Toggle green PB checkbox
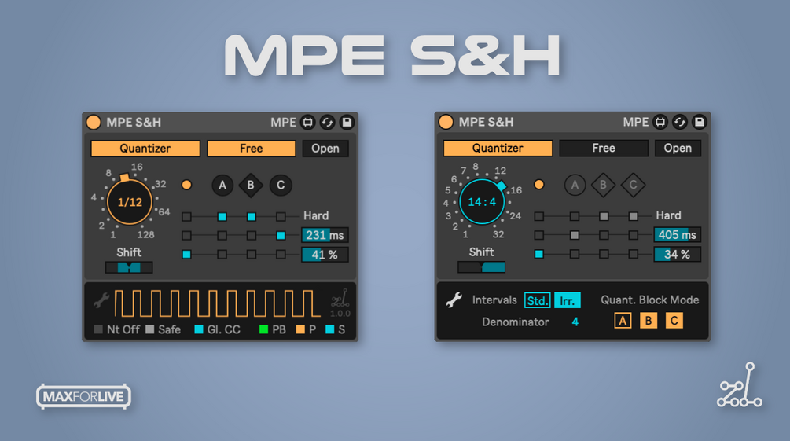The image size is (790, 441). pyautogui.click(x=263, y=329)
